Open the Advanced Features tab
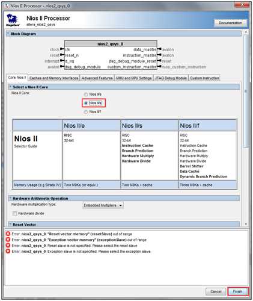This screenshot has height=301, width=253. coord(97,78)
